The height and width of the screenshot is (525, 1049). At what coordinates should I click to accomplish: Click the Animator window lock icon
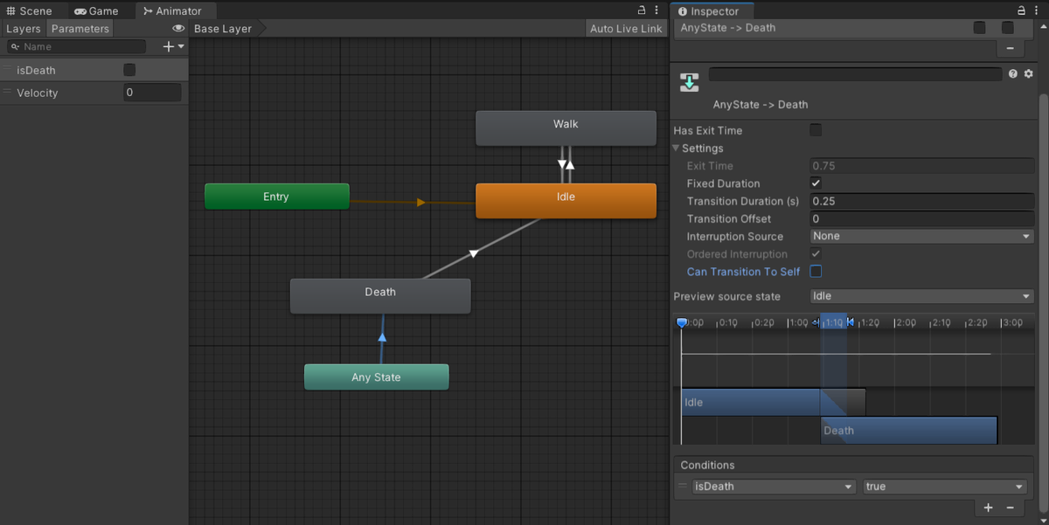click(643, 10)
